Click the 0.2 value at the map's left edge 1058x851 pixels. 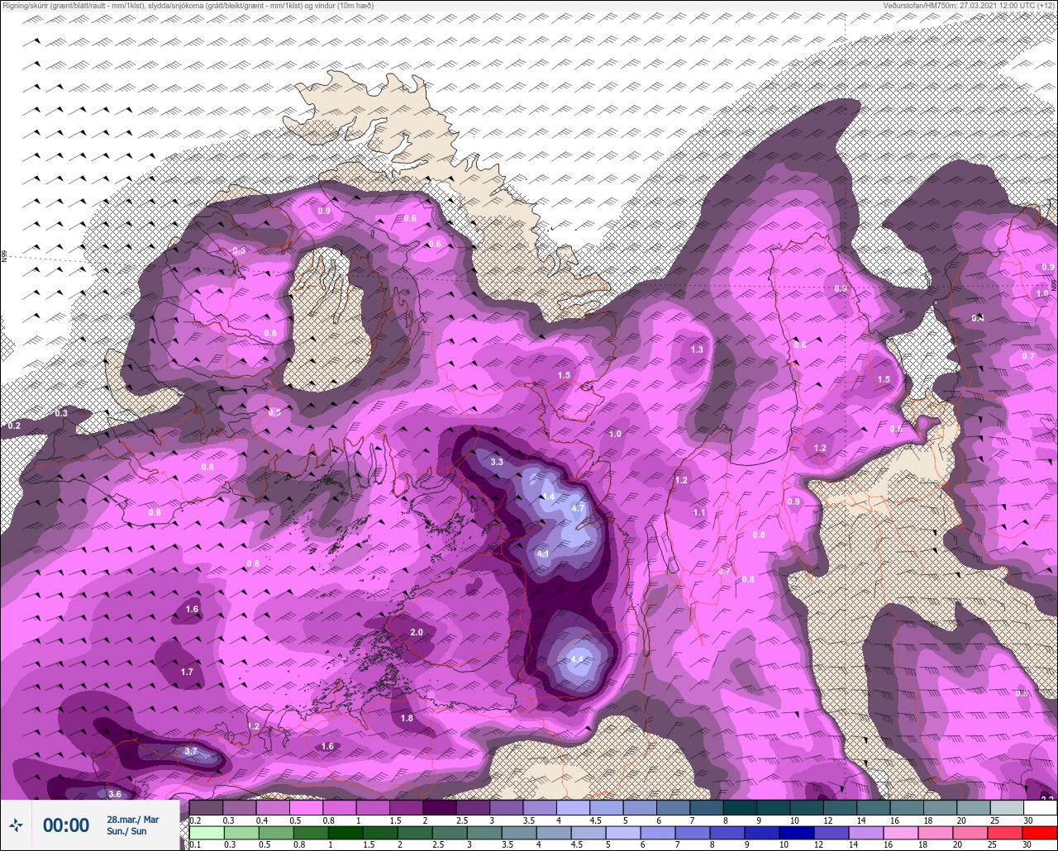coord(13,425)
